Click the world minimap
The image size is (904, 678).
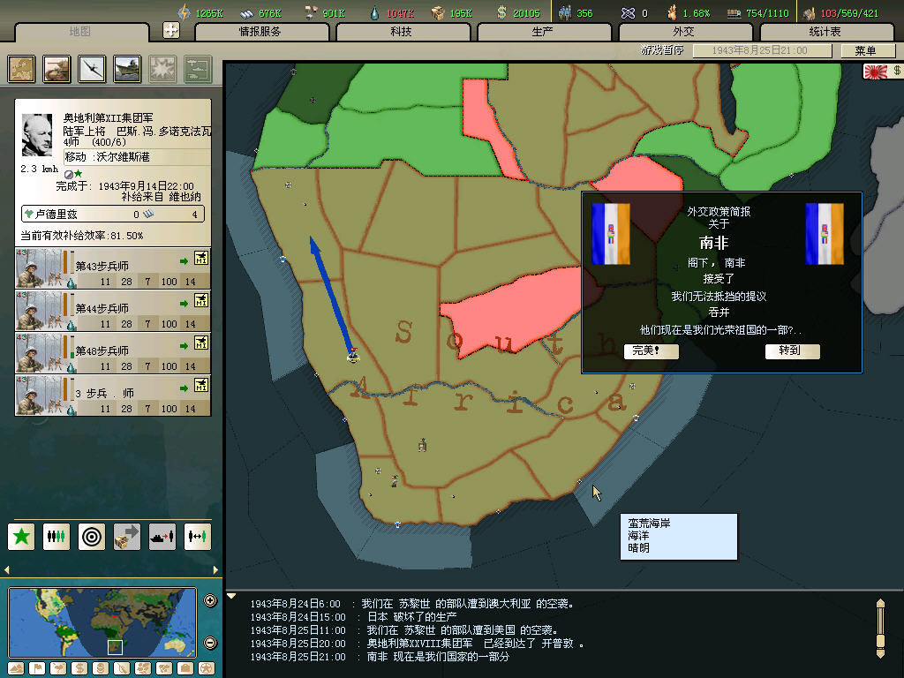(x=102, y=622)
